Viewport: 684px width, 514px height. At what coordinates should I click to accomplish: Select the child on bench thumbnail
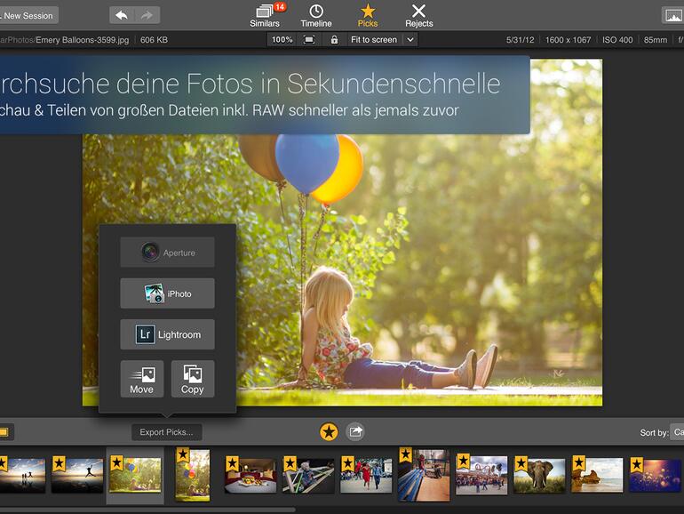[x=308, y=476]
